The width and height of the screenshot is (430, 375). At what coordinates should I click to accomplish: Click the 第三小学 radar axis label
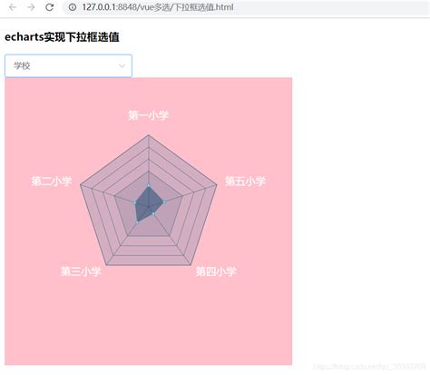coord(81,271)
